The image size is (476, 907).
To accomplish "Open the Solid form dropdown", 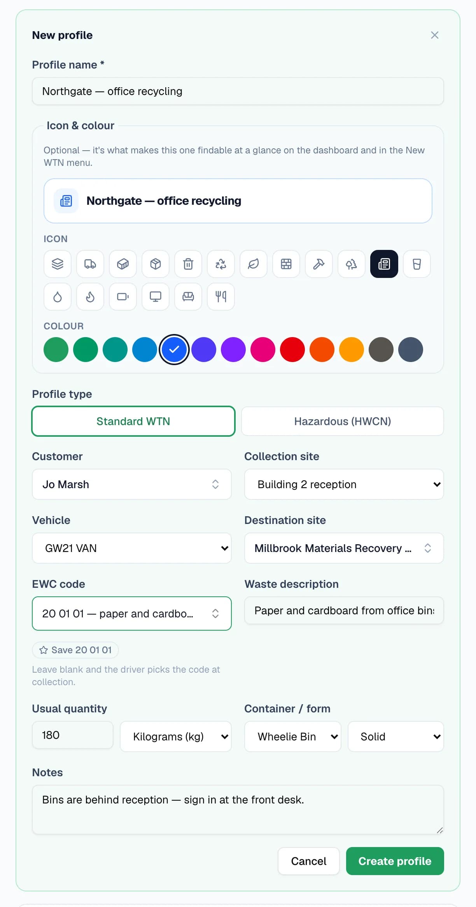I will pos(396,736).
